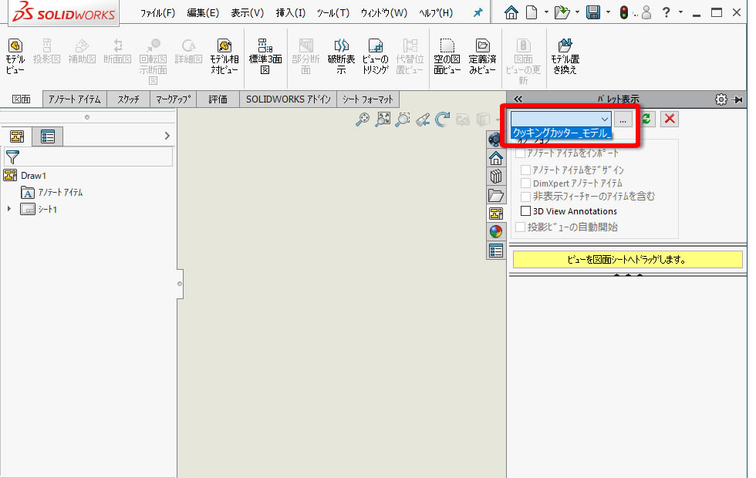756x478 pixels.
Task: Pin the view palette task pane
Action: click(737, 99)
